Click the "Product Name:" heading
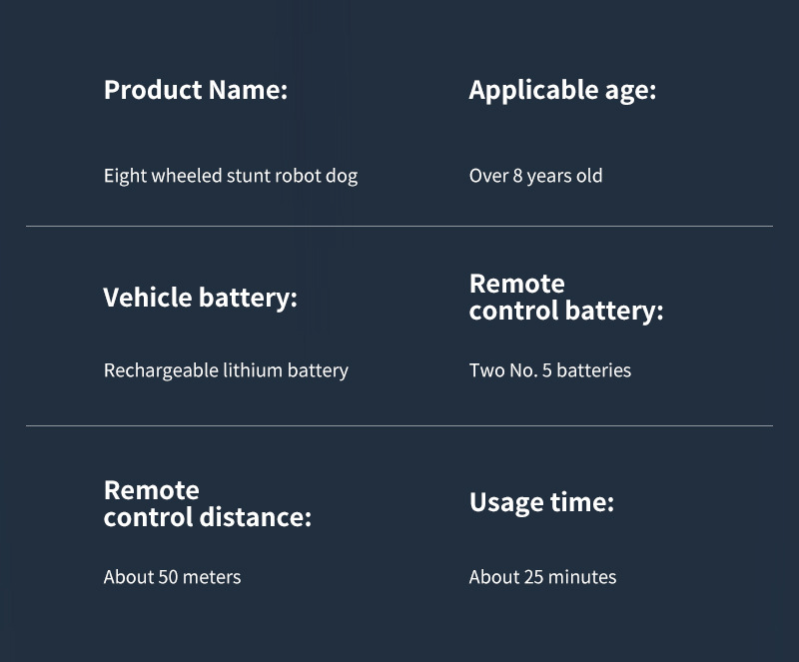 195,90
